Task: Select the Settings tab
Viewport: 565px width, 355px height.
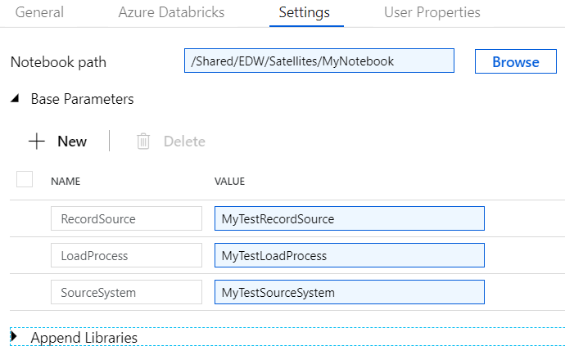Action: tap(304, 13)
